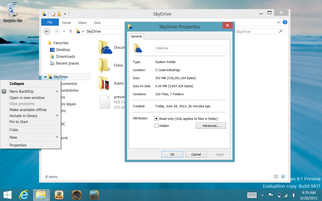The image size is (322, 201).
Task: Click the volume speaker tray icon
Action: point(293,195)
